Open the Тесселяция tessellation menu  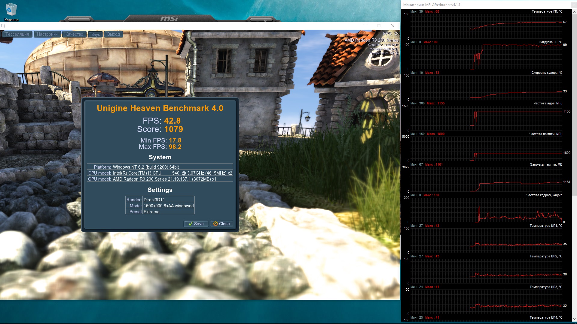point(17,34)
